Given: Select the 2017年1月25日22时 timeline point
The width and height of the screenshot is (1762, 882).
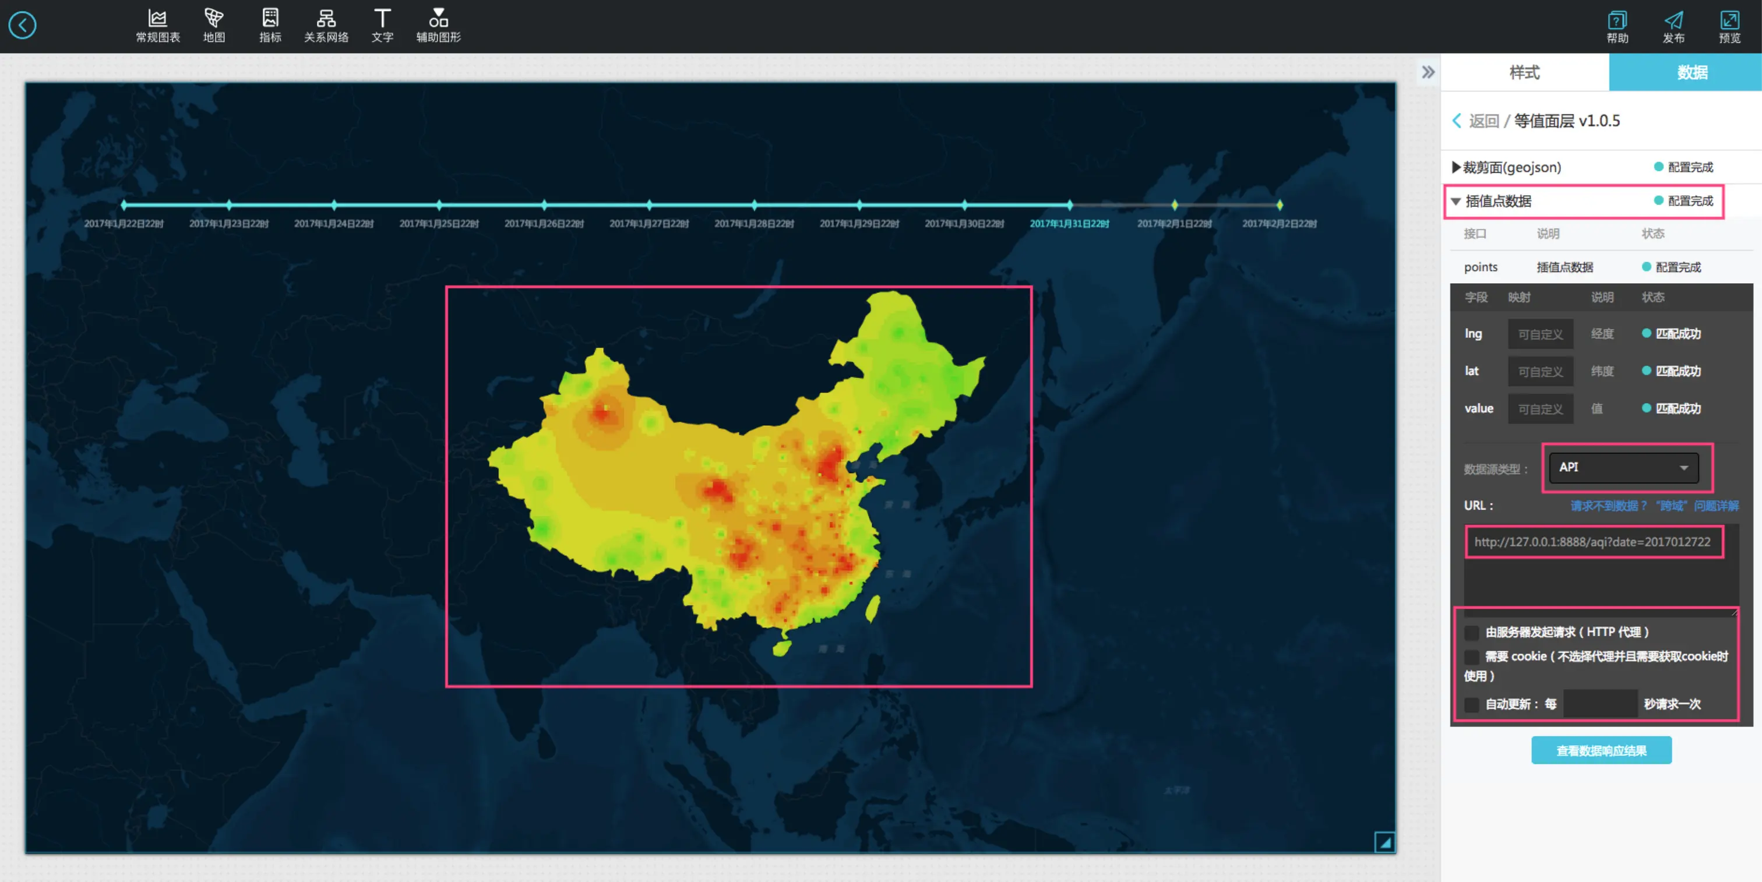Looking at the screenshot, I should [439, 205].
